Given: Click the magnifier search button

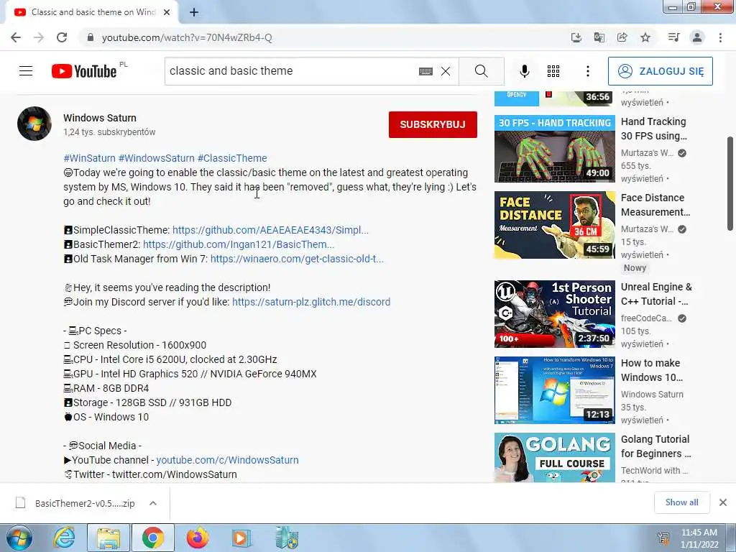Looking at the screenshot, I should (x=481, y=71).
